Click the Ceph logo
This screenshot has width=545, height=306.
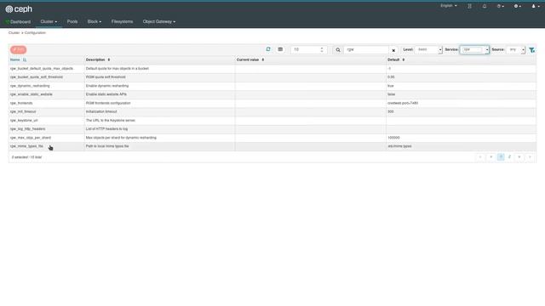click(19, 9)
